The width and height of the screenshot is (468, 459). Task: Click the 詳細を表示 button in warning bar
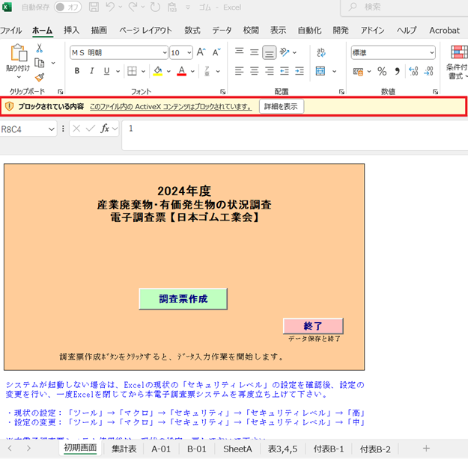281,106
